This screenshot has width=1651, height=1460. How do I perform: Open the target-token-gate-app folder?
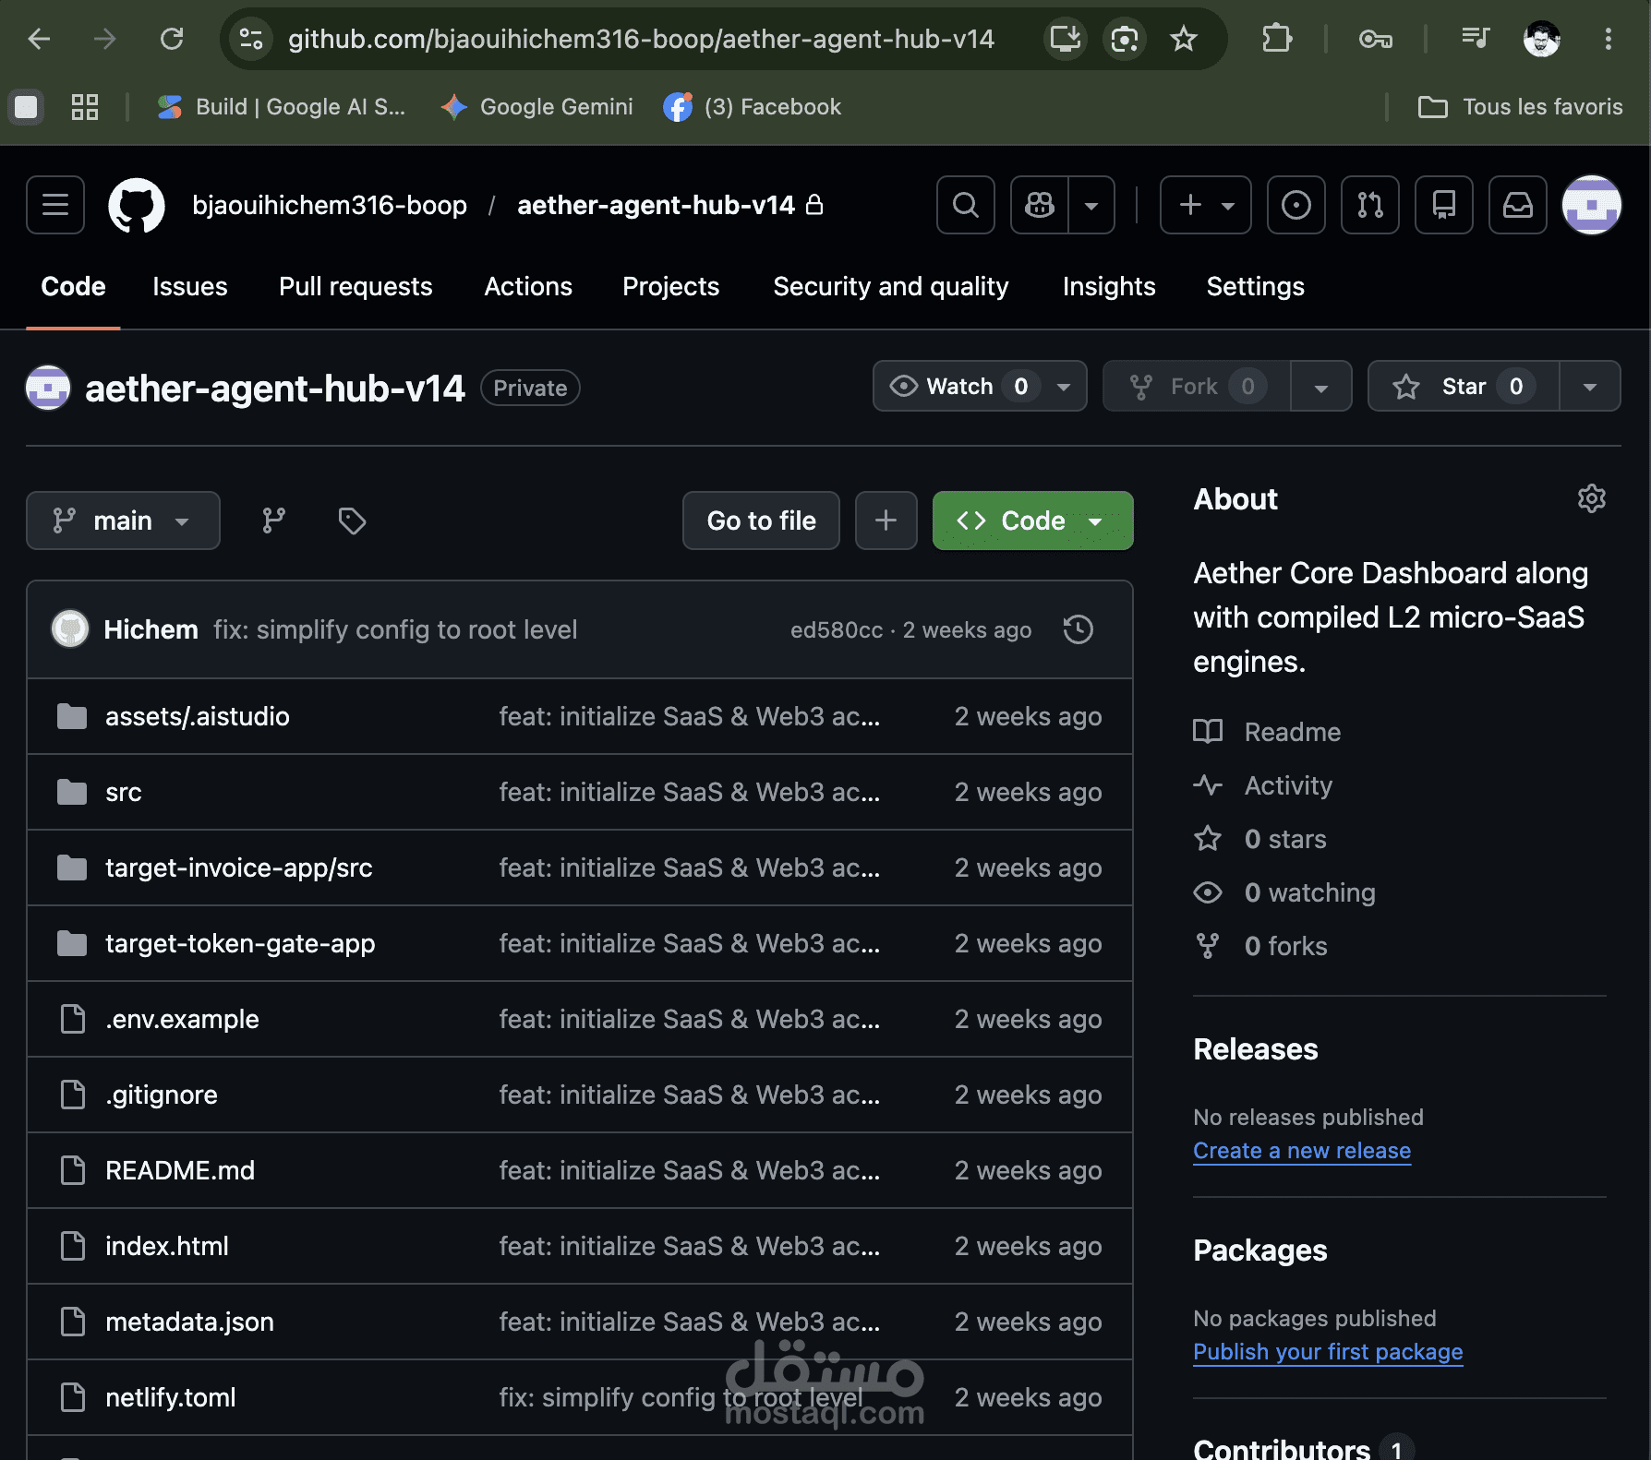point(240,944)
